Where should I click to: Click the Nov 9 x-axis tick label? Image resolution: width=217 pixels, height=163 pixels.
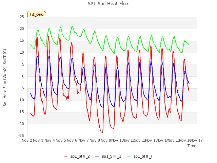coord(106,140)
